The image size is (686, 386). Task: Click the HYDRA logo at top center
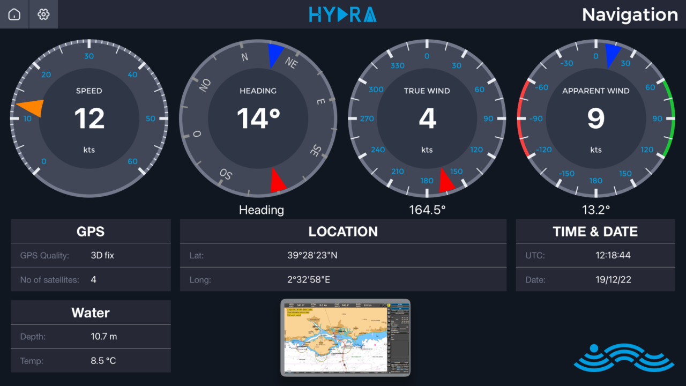(342, 14)
